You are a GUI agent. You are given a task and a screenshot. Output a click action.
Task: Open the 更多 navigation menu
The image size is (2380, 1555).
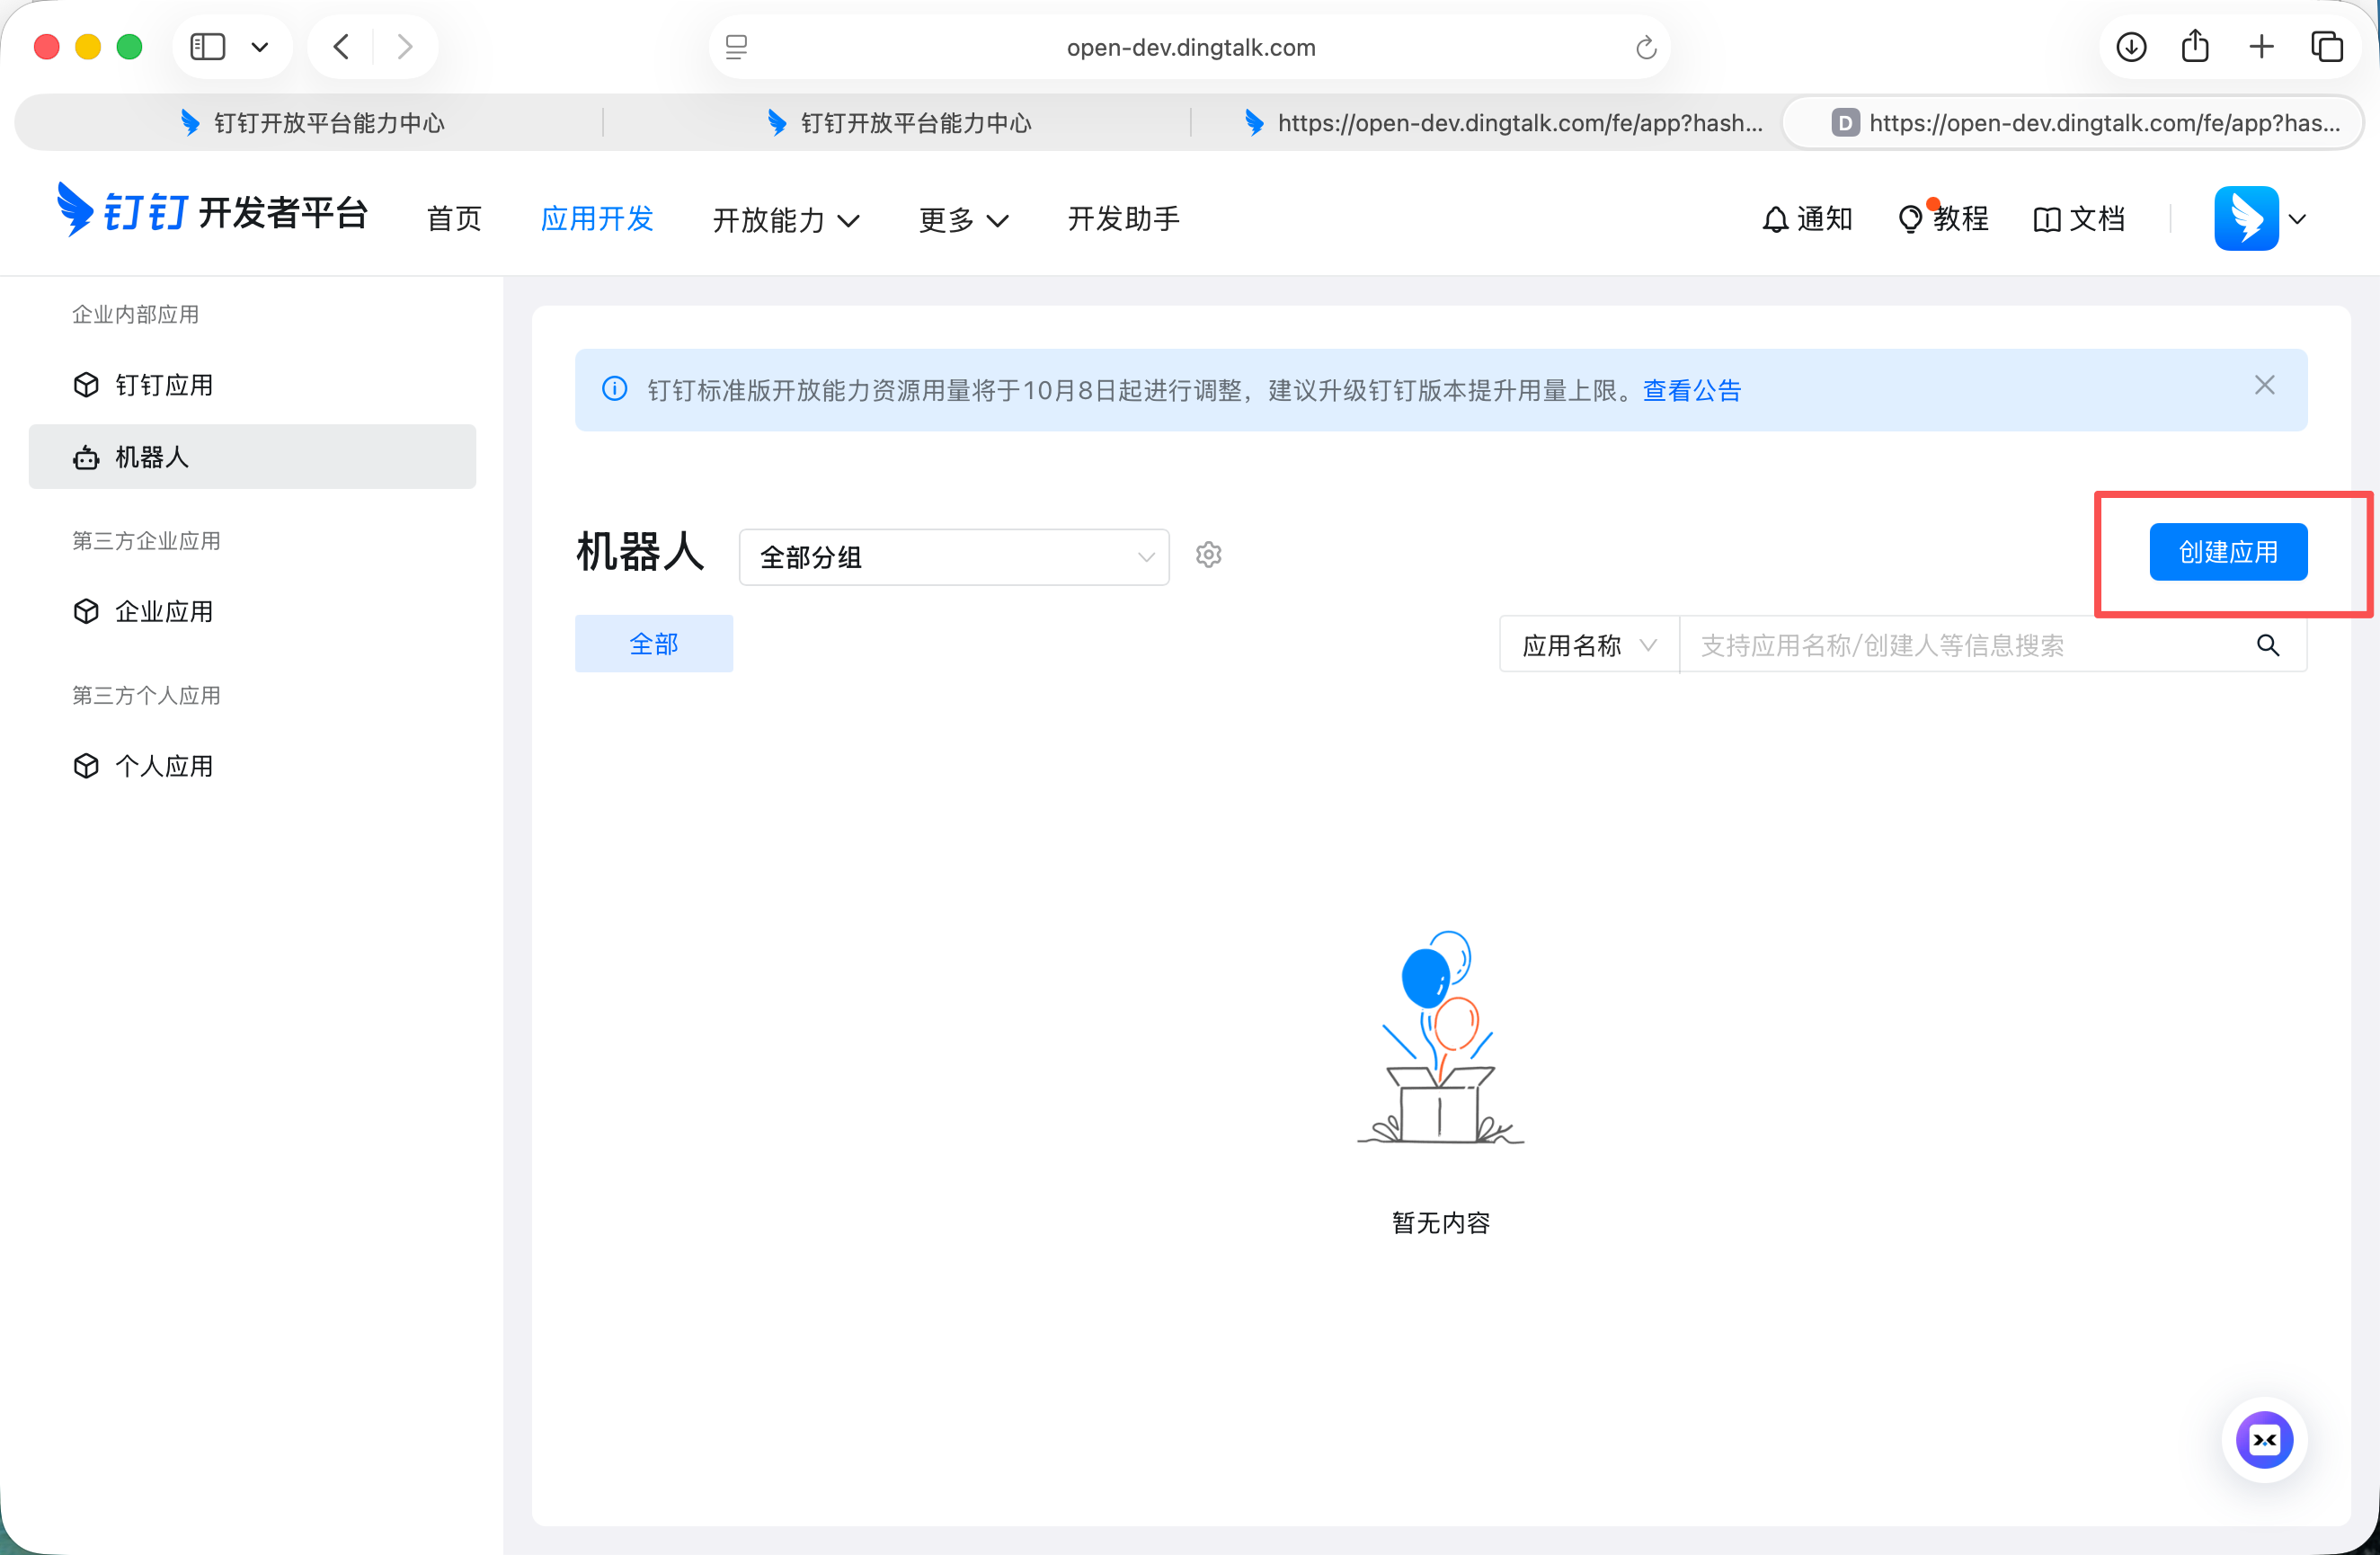coord(962,220)
